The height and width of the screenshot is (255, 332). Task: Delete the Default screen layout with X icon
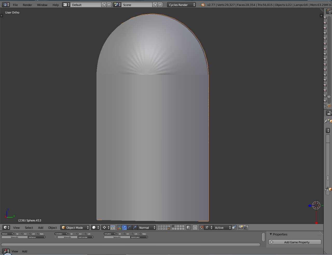point(109,5)
